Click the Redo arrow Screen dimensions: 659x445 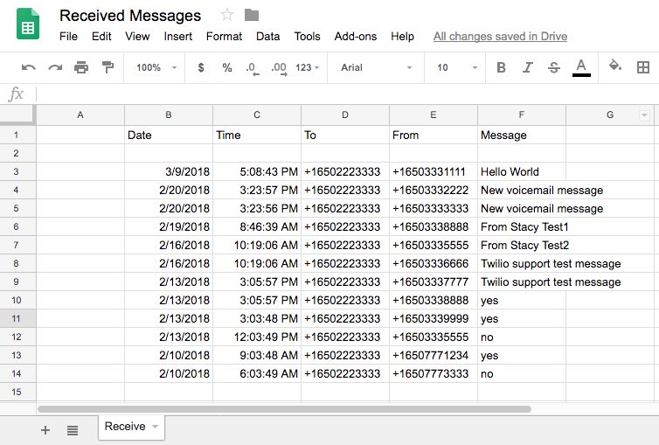55,67
